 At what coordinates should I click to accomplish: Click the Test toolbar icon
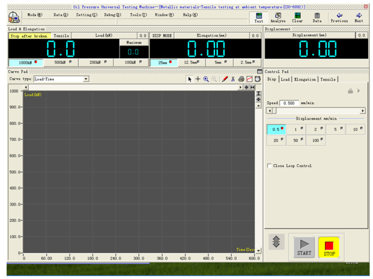coord(259,17)
